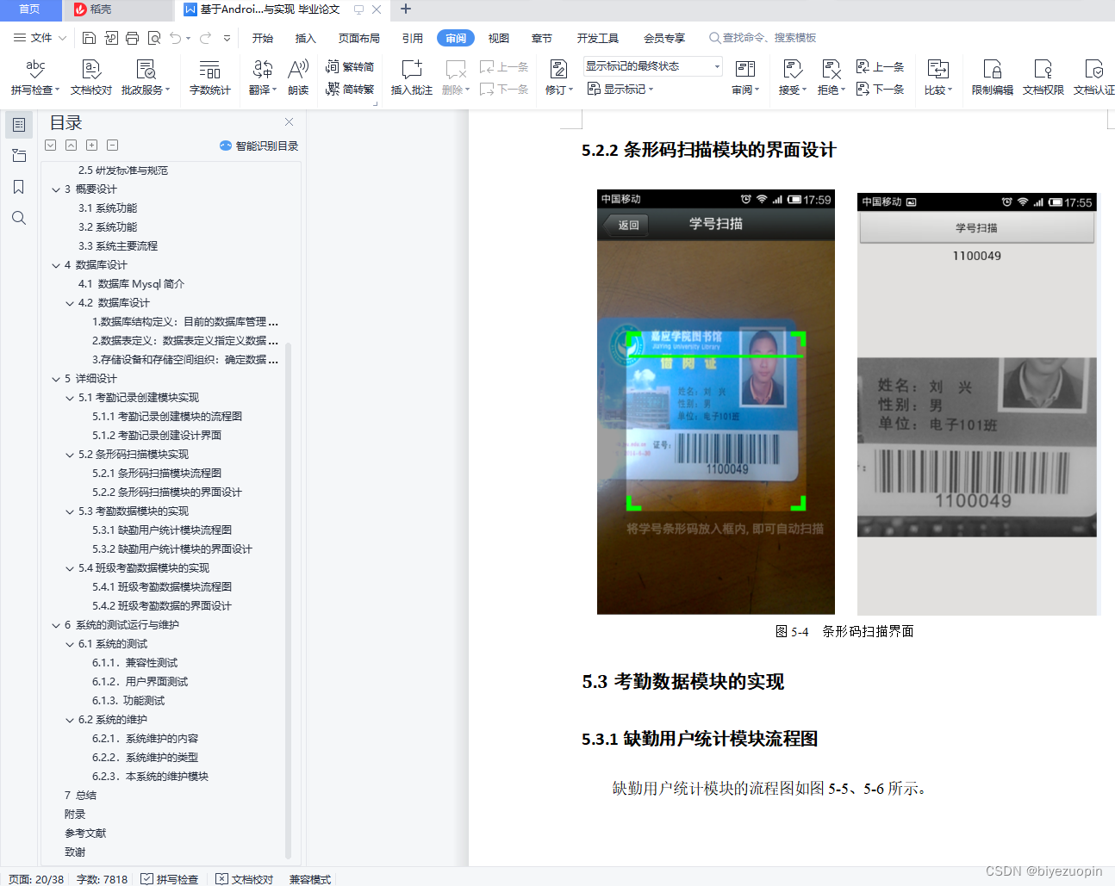The image size is (1115, 886).
Task: Click the document proofreading icon (文档校对)
Action: 91,77
